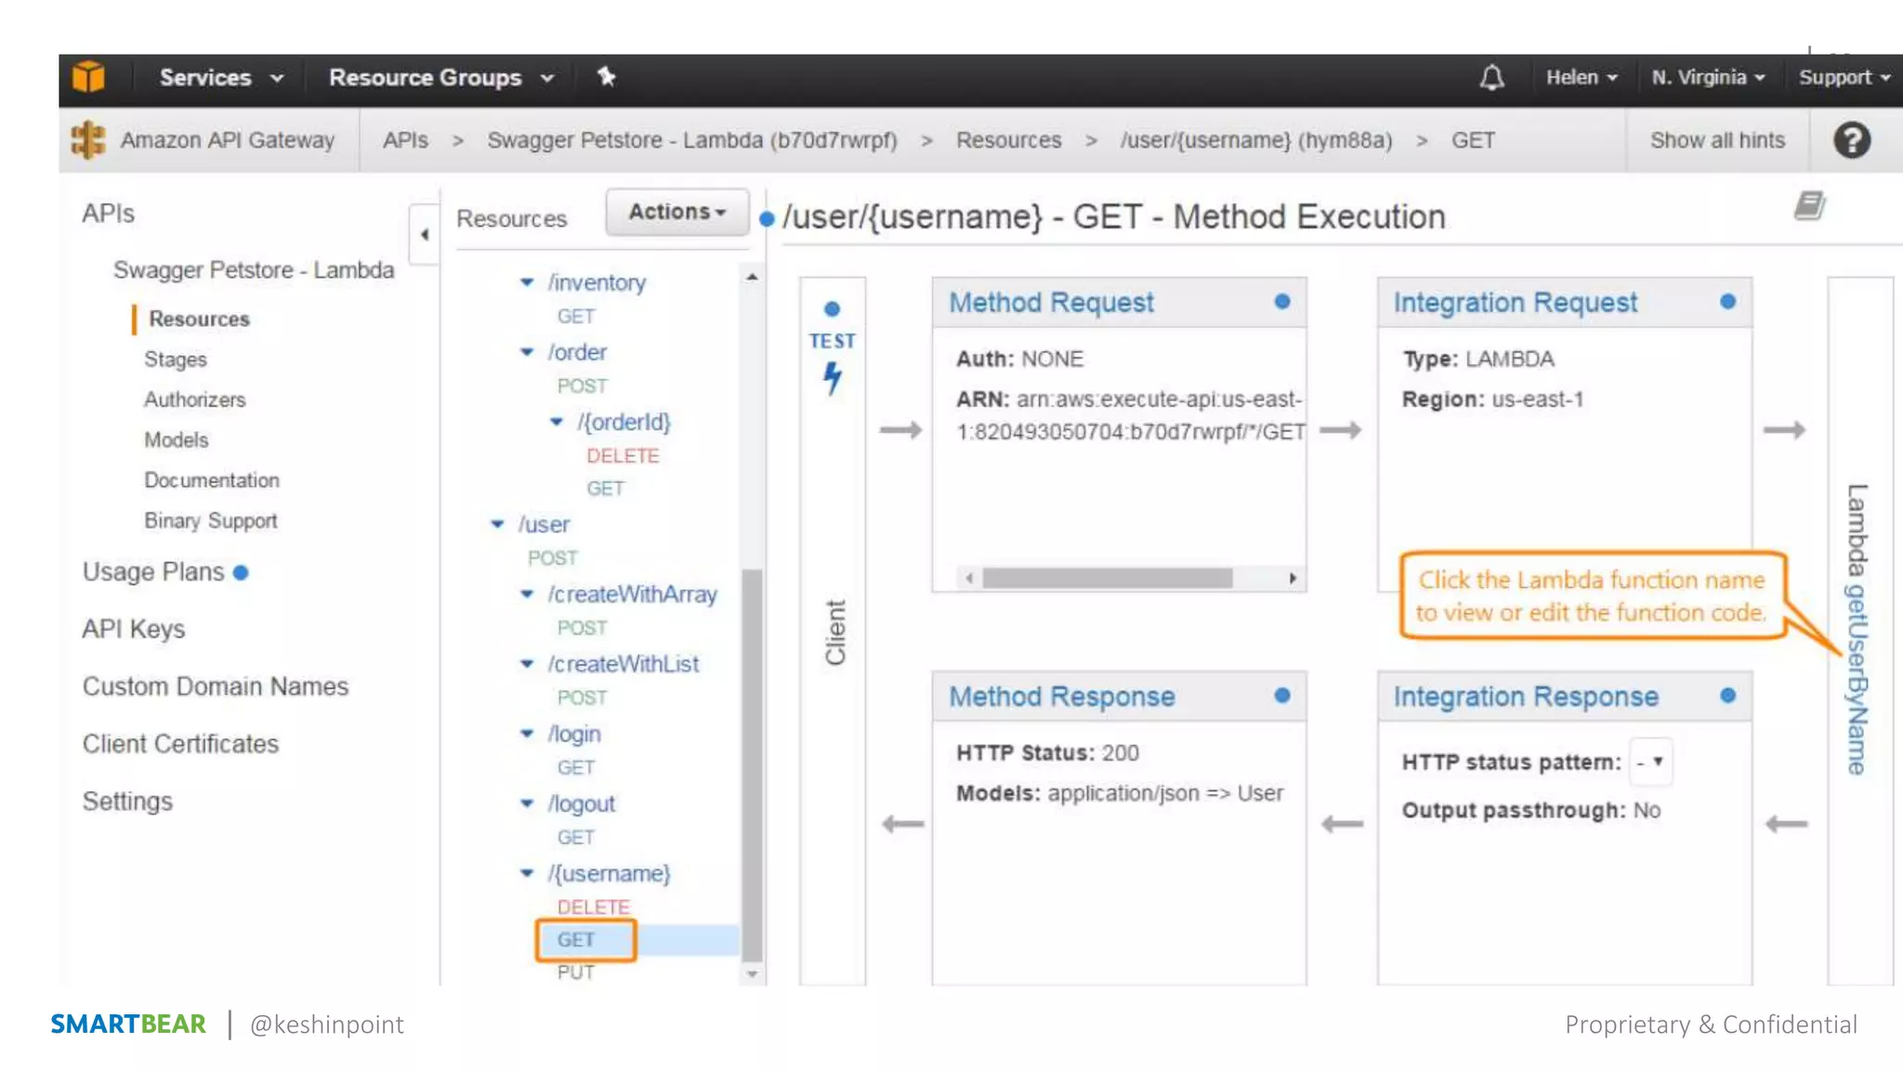1903x1070 pixels.
Task: Click the help question mark icon
Action: click(1851, 140)
